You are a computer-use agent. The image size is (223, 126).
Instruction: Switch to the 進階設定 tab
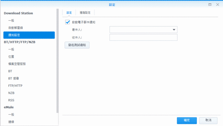85,13
